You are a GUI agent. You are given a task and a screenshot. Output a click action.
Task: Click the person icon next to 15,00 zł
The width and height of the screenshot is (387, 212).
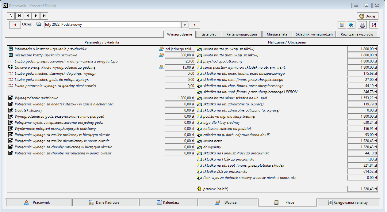[x=161, y=67]
